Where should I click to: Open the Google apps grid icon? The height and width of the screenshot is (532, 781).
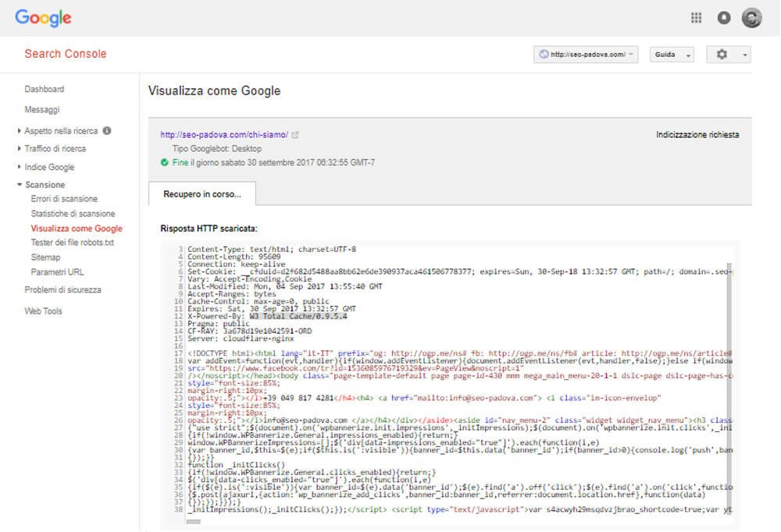click(x=696, y=19)
